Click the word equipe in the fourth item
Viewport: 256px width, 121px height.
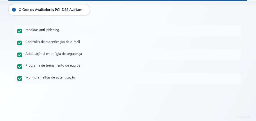tap(75, 66)
